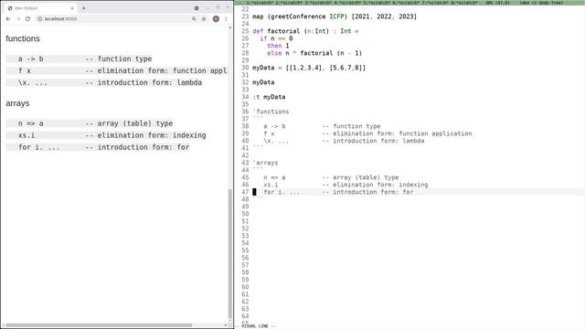Select the Dex Output browser tab
585x329 pixels.
tap(39, 8)
